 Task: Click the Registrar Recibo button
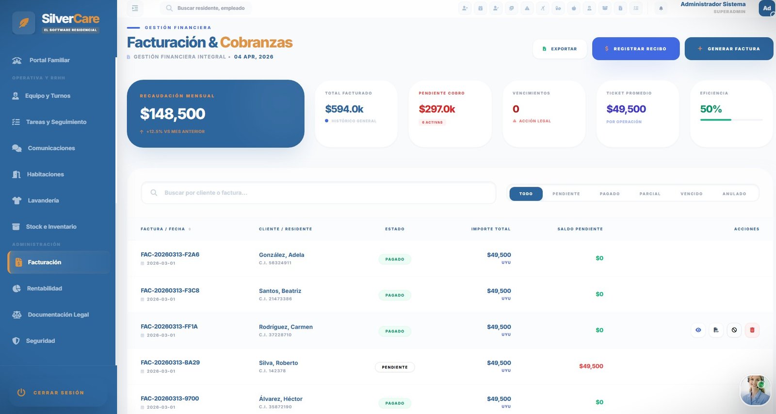click(x=635, y=49)
